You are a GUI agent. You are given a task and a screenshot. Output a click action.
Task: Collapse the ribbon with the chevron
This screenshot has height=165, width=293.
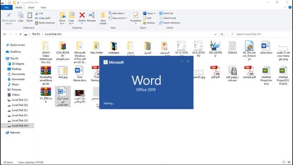[x=285, y=7]
